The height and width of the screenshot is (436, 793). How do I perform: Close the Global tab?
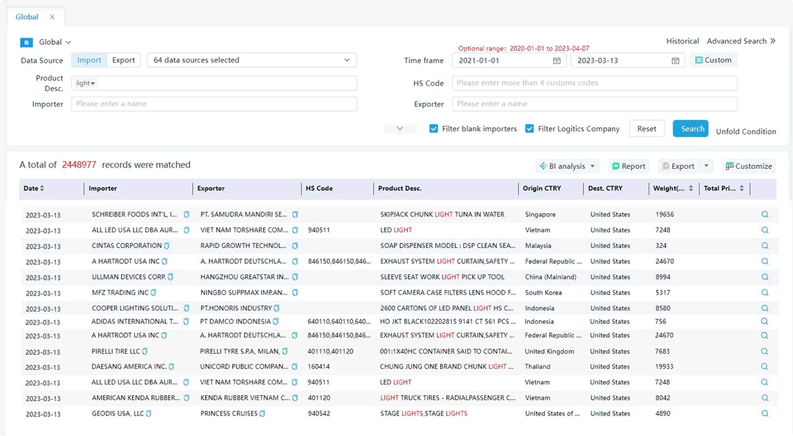tap(53, 16)
